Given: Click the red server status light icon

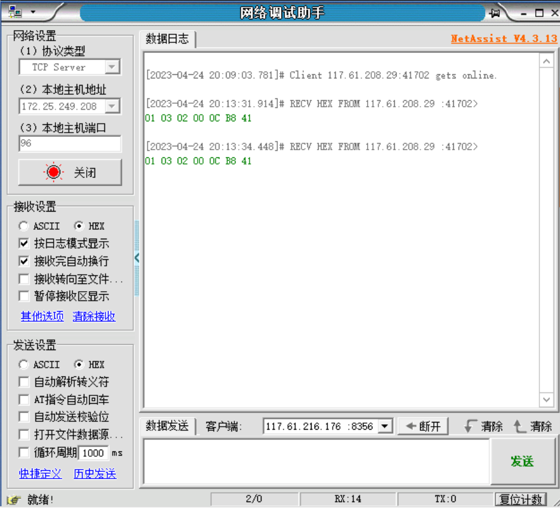Looking at the screenshot, I should point(54,172).
